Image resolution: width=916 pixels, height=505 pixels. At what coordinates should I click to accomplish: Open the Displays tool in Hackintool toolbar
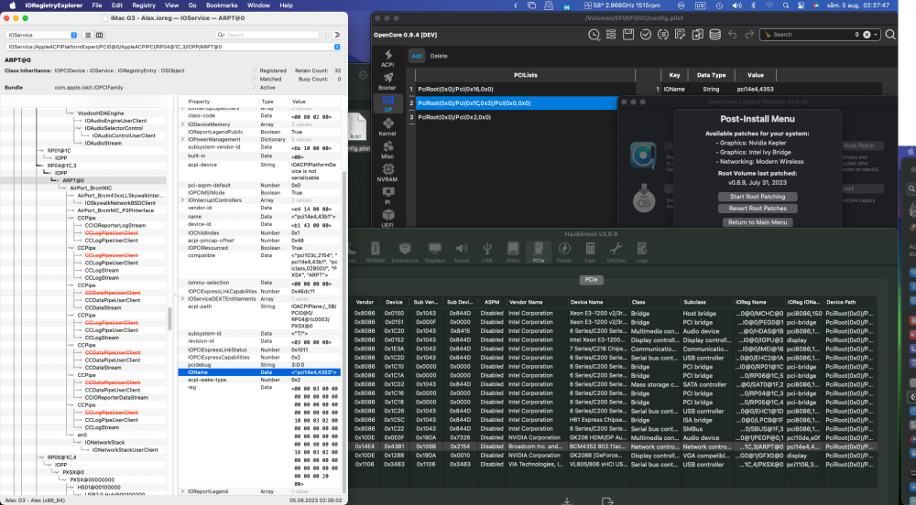[434, 252]
